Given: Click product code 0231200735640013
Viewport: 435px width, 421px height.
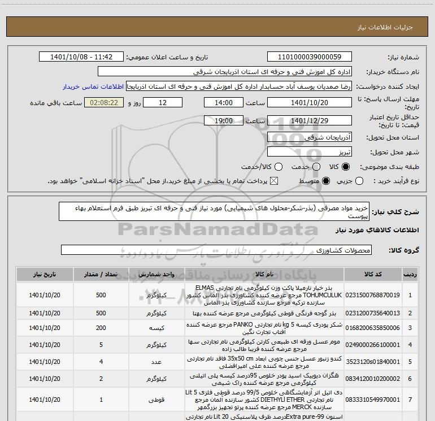Looking at the screenshot, I should pyautogui.click(x=373, y=313).
